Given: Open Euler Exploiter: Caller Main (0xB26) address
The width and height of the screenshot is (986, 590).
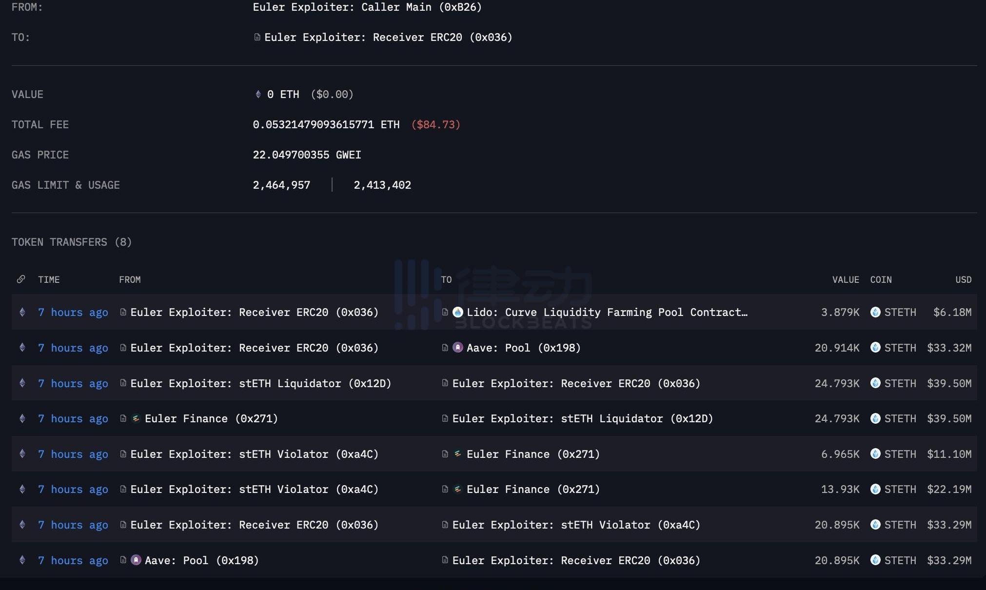Looking at the screenshot, I should (x=367, y=7).
